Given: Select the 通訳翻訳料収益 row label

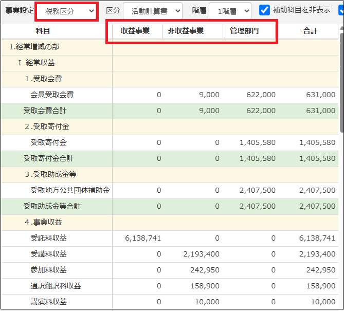Looking at the screenshot, I should (56, 286).
